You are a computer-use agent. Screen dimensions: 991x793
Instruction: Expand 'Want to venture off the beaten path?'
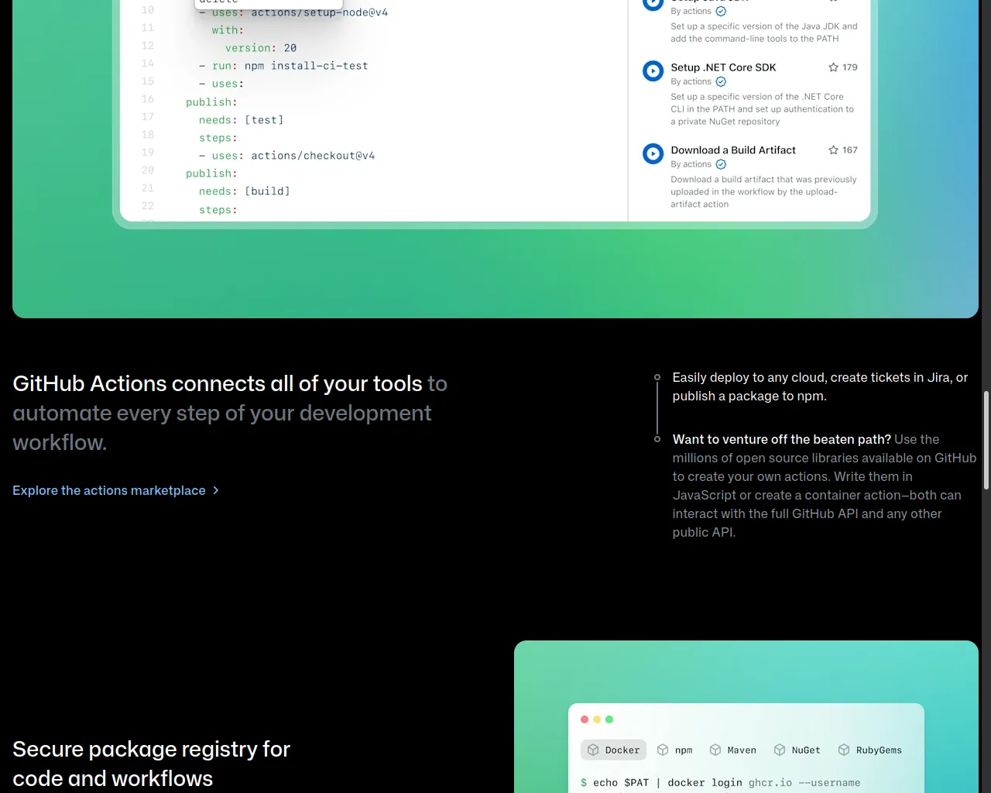(781, 440)
